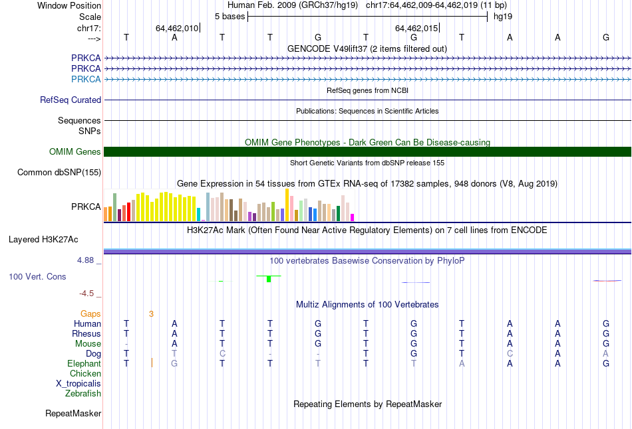Click the 4.88 PhyloP upper scale value
Image resolution: width=632 pixels, height=429 pixels.
tap(85, 260)
